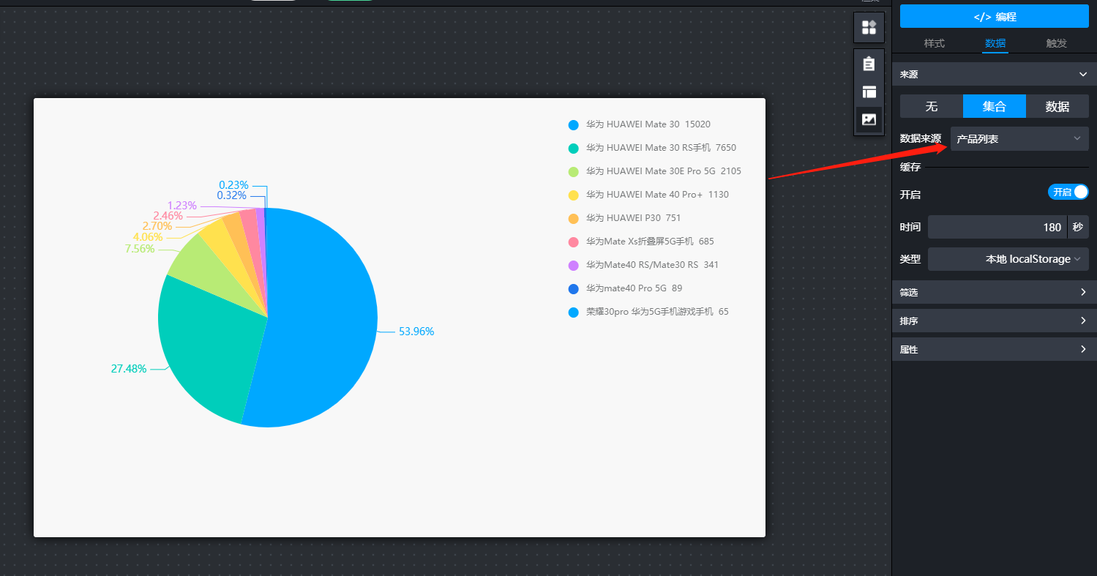Select the 无 source option
The width and height of the screenshot is (1097, 576).
pos(931,107)
